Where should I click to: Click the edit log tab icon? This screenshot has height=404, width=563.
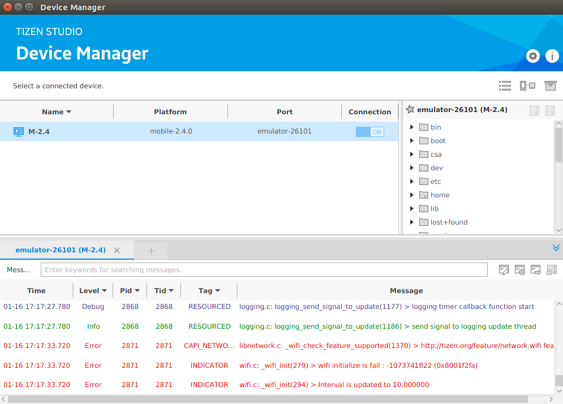point(504,270)
